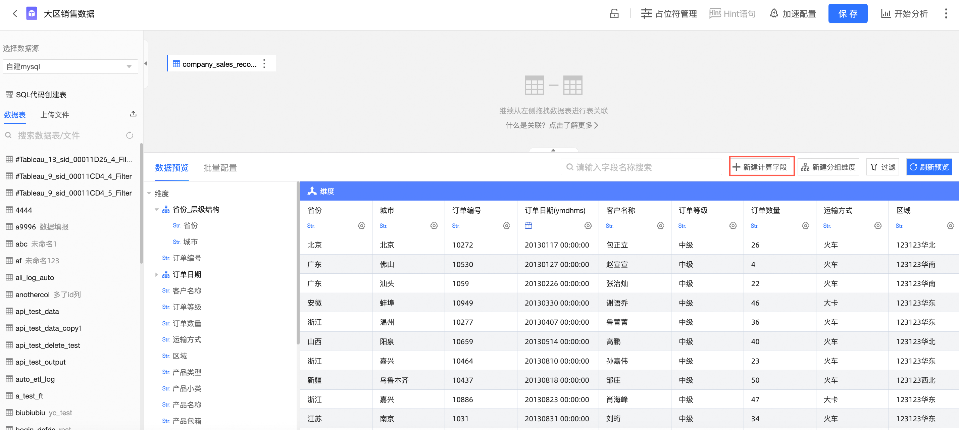Click the data table list scrollbar
Screen dimensions: 959x430
coord(141,204)
